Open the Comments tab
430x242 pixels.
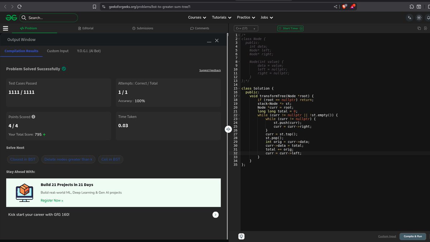[x=200, y=28]
